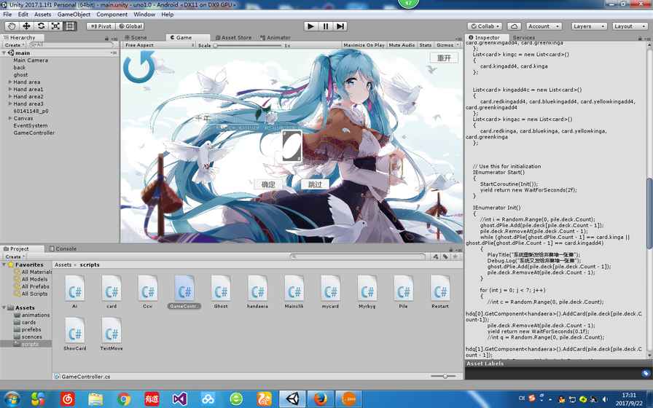The image size is (653, 408).
Task: Select the Ghost script file icon
Action: point(221,288)
